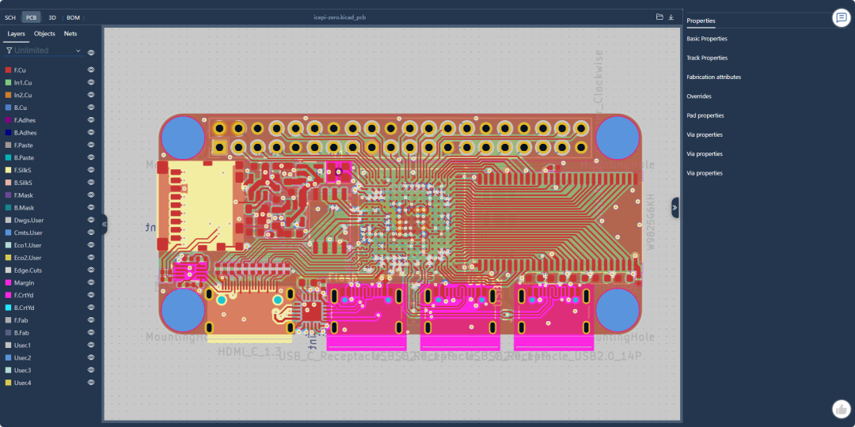Hide the F.Cu layer
Screen dimensions: 855x427
tap(91, 70)
